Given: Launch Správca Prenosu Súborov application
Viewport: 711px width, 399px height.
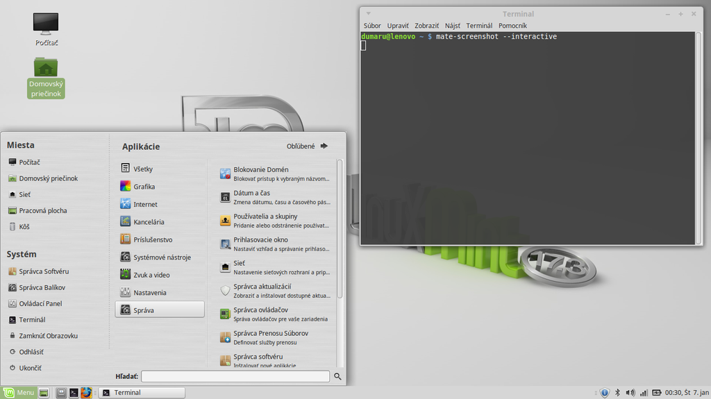Looking at the screenshot, I should coord(275,337).
